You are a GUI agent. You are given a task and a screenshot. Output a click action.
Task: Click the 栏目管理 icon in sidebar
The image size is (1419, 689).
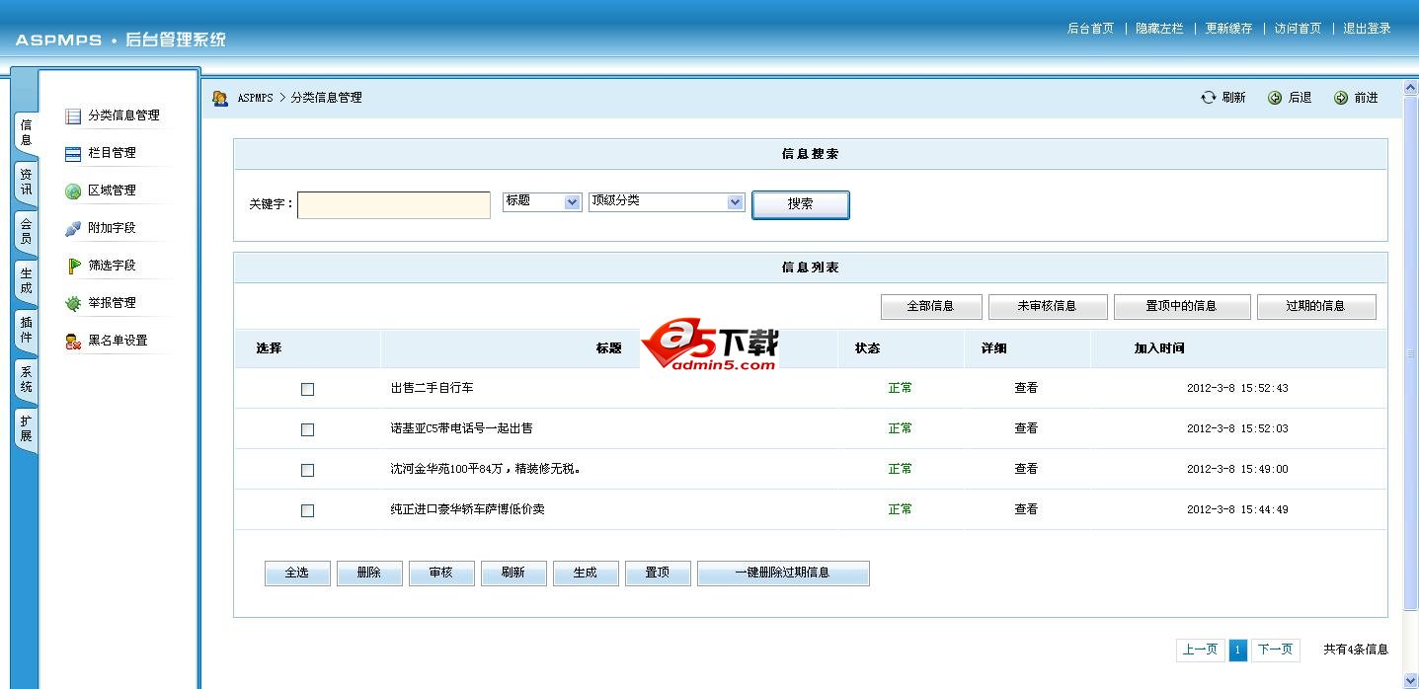click(x=73, y=153)
